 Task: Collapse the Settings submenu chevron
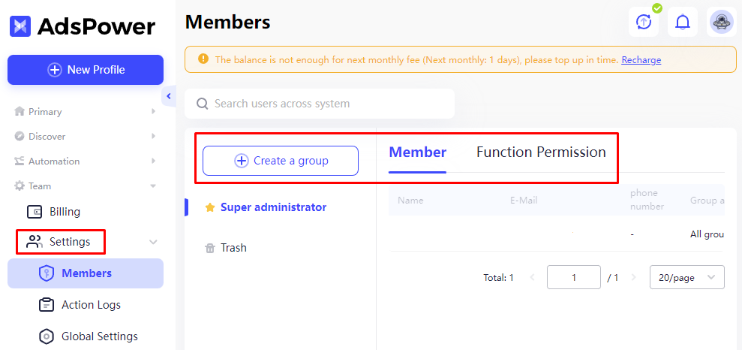coord(153,242)
